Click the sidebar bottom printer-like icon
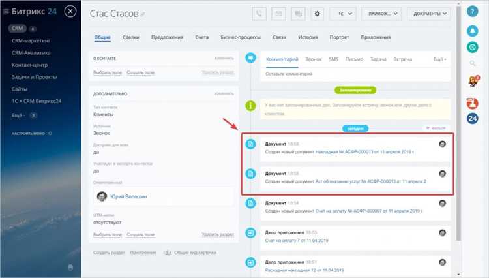Viewport: 489px width, 278px height. point(70,268)
